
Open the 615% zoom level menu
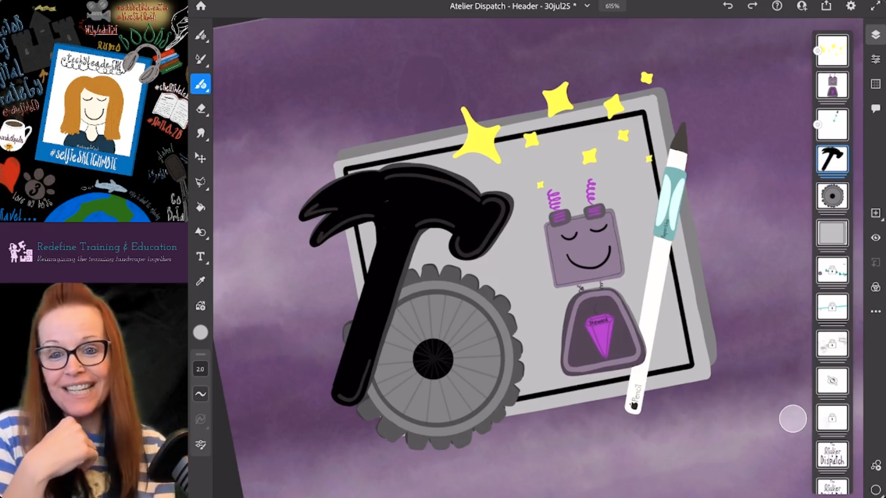coord(612,6)
